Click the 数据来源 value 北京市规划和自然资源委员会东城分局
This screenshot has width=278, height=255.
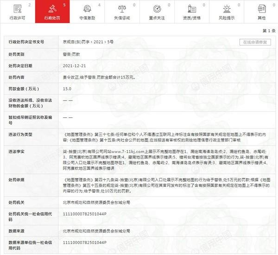pos(96,231)
